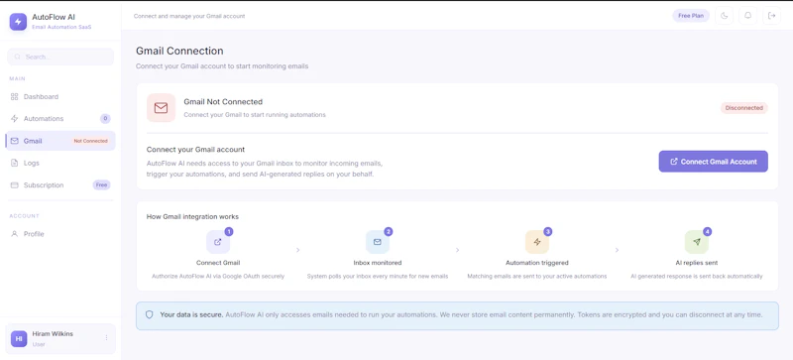Screen dimensions: 793x360
Task: Click the chevron between steps 2 and 3
Action: [x=457, y=250]
